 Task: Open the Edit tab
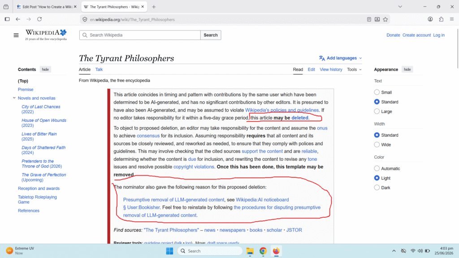(x=311, y=69)
